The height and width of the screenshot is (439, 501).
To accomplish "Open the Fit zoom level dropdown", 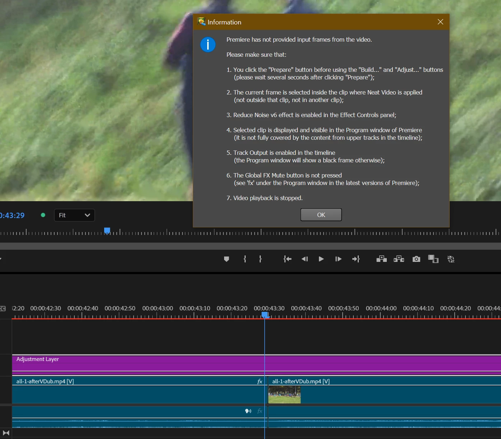I will tap(74, 215).
